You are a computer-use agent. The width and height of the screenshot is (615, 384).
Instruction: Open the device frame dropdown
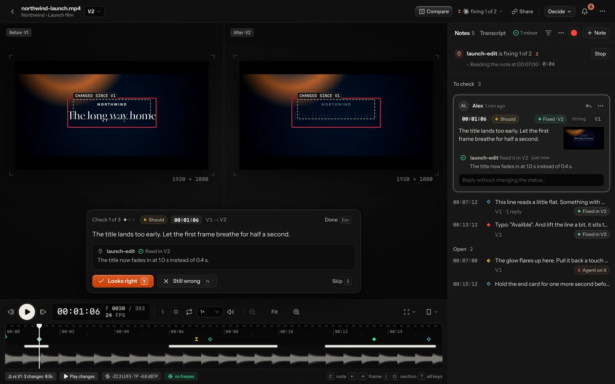click(432, 312)
